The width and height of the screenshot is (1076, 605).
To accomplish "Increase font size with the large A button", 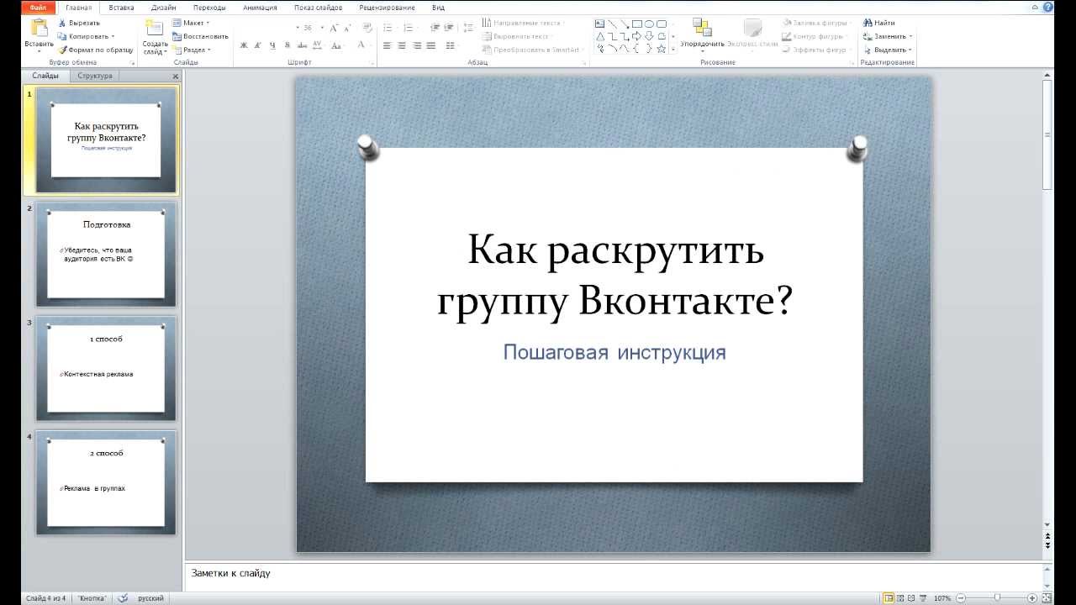I will coord(335,27).
